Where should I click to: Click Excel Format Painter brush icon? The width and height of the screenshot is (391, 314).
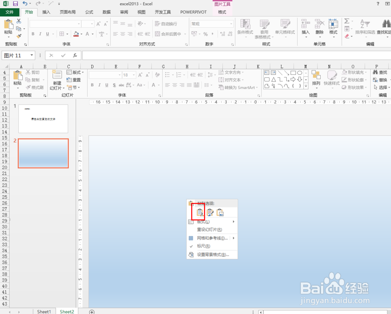pos(19,36)
